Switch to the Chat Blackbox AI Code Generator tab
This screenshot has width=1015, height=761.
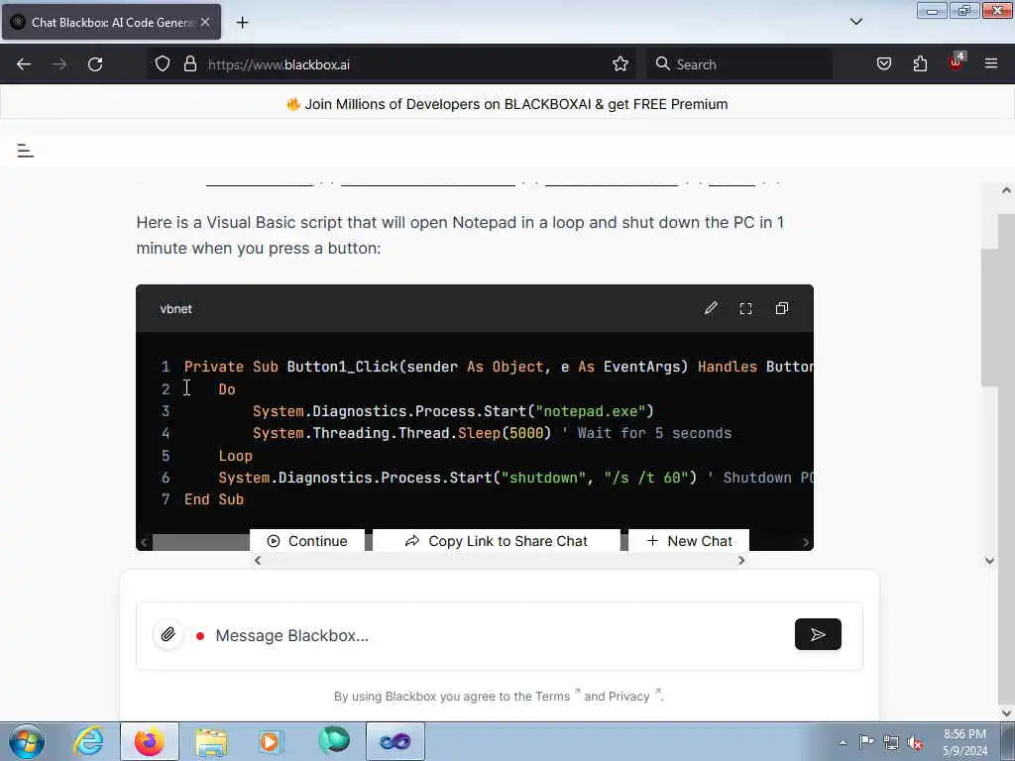point(111,22)
